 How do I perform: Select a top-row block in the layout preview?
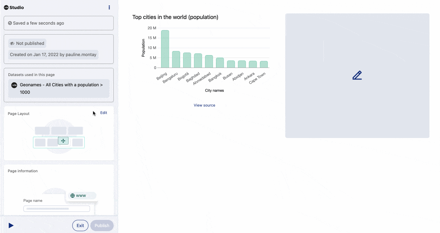tap(59, 131)
